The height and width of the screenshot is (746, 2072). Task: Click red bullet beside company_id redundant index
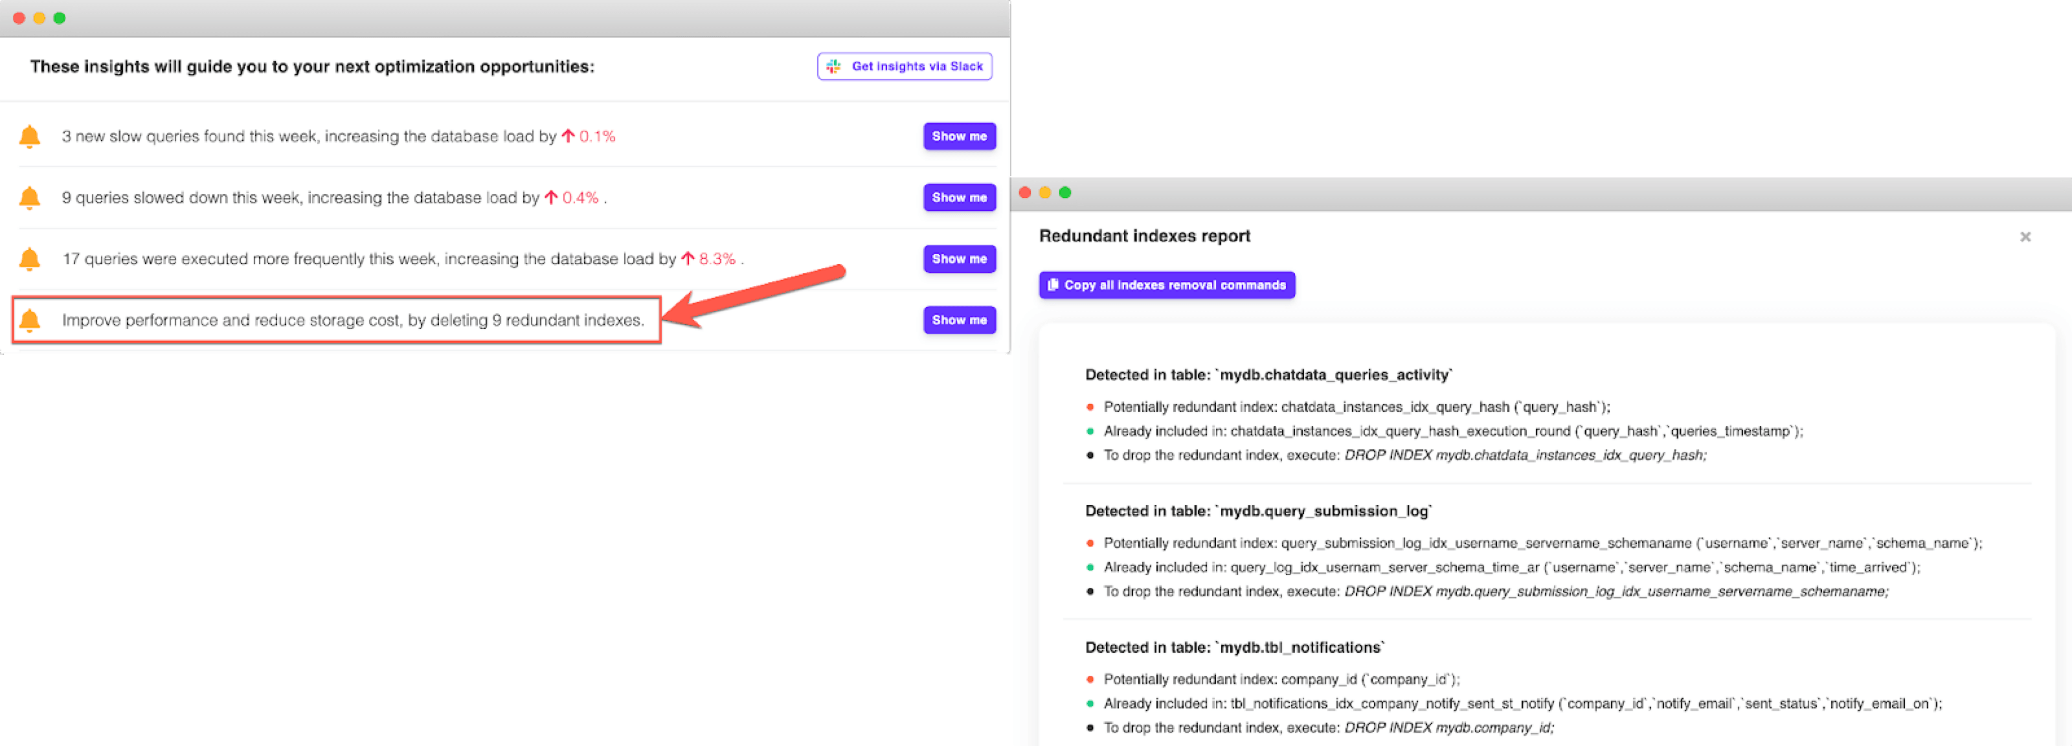pos(1090,679)
